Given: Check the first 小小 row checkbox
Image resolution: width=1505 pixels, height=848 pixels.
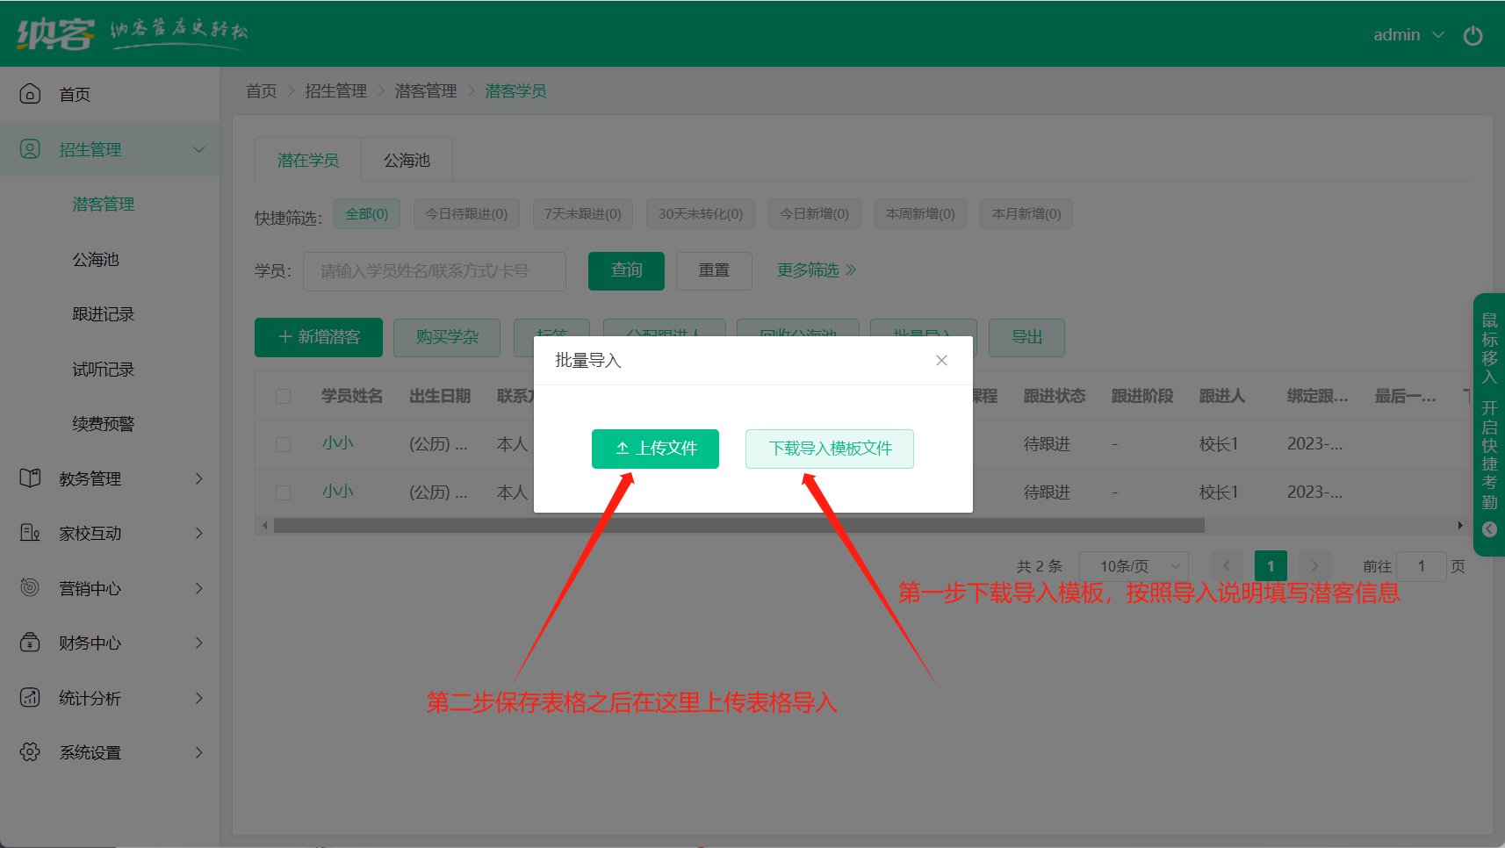Looking at the screenshot, I should point(283,444).
